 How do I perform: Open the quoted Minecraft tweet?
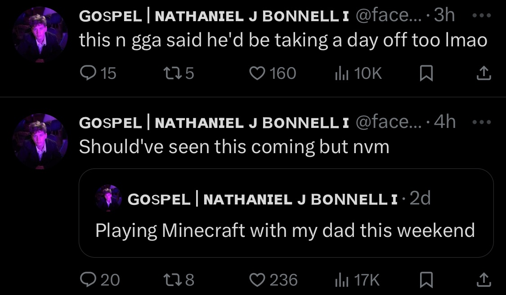pos(286,231)
